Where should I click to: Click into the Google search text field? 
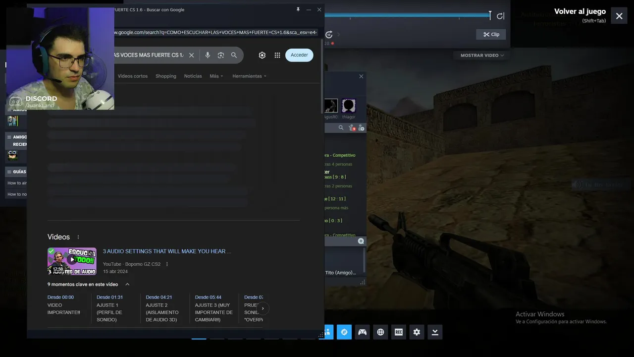tap(148, 55)
